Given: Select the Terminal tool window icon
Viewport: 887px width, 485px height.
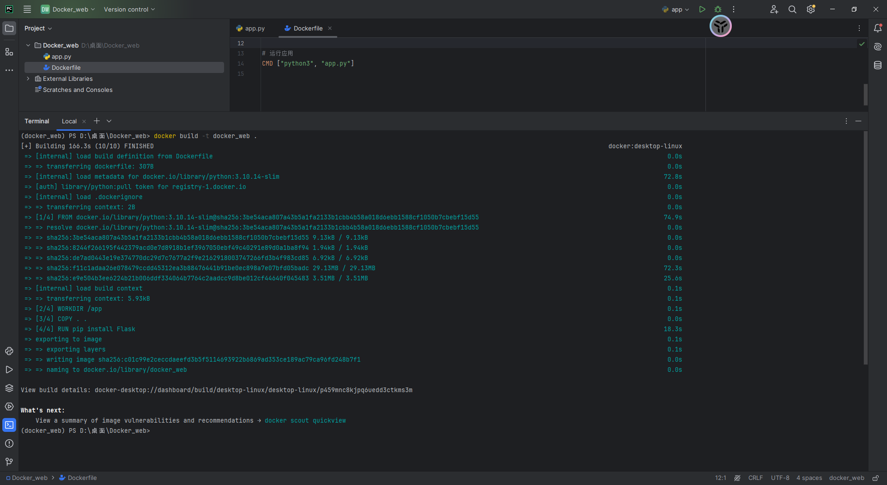Looking at the screenshot, I should pos(9,425).
